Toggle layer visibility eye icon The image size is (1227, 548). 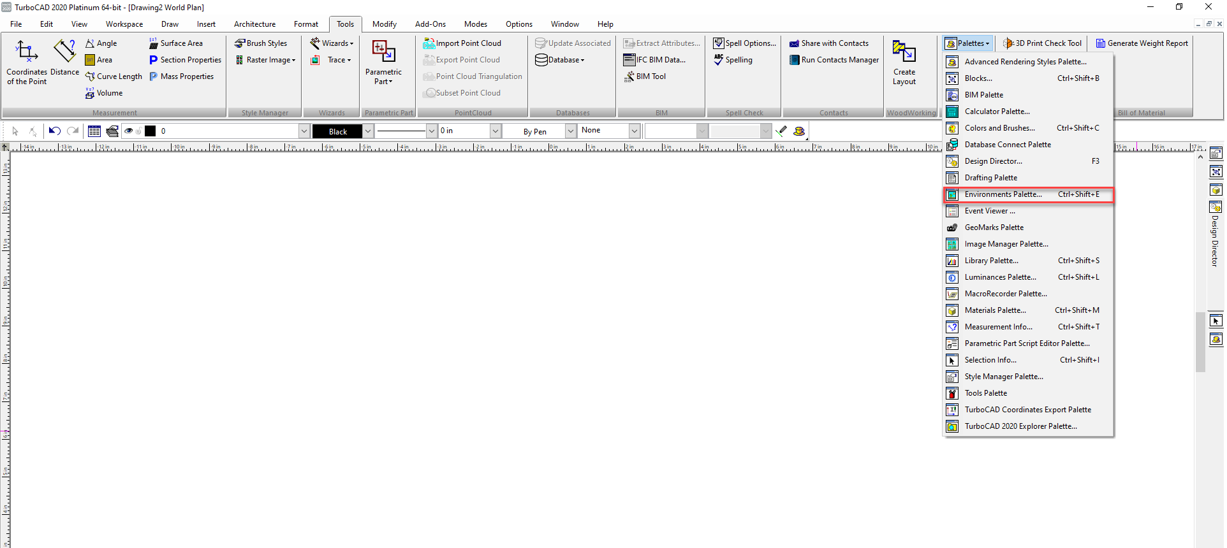point(129,131)
